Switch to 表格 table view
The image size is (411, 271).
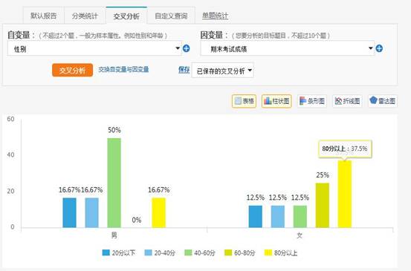[244, 101]
